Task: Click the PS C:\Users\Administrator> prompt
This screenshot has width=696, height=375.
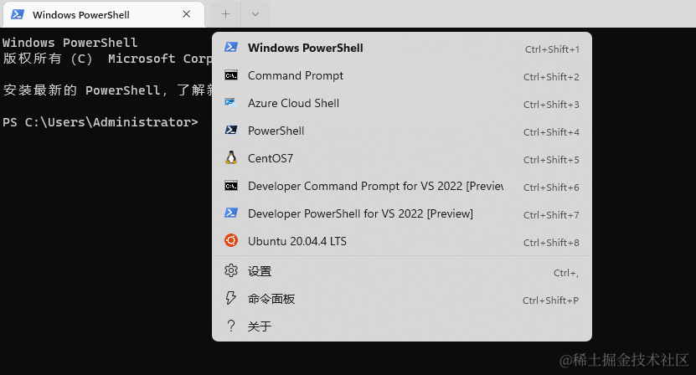Action: pos(101,122)
